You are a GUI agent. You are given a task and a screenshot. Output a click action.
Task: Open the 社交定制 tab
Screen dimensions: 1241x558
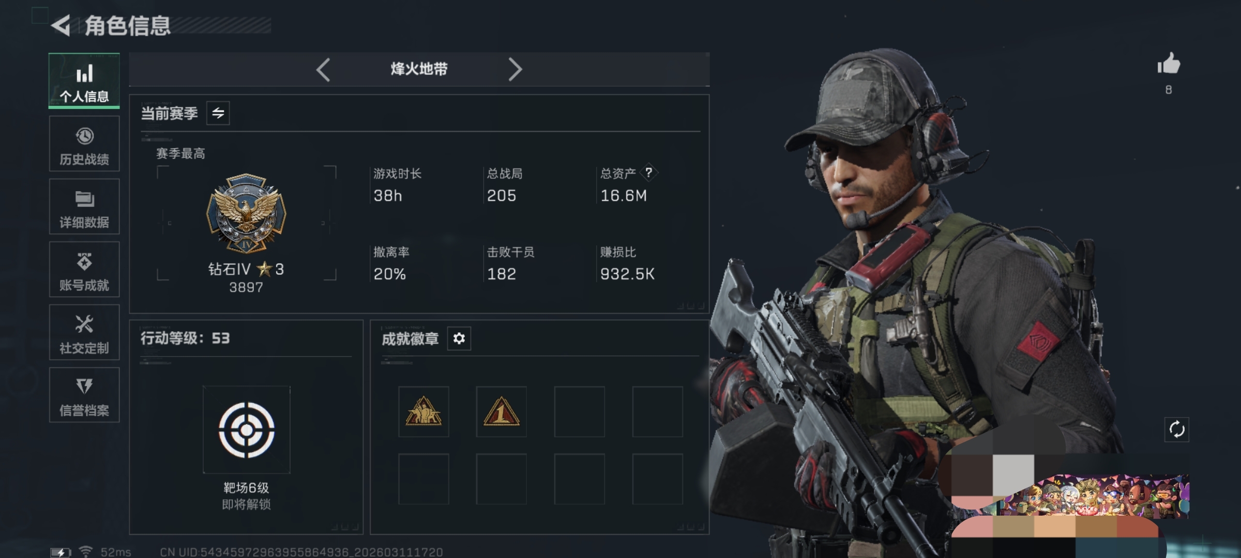point(84,332)
